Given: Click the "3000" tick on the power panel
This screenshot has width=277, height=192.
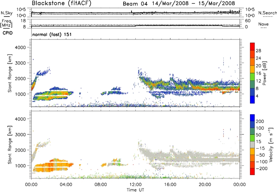Looking at the screenshot, I should pyautogui.click(x=20, y=63).
